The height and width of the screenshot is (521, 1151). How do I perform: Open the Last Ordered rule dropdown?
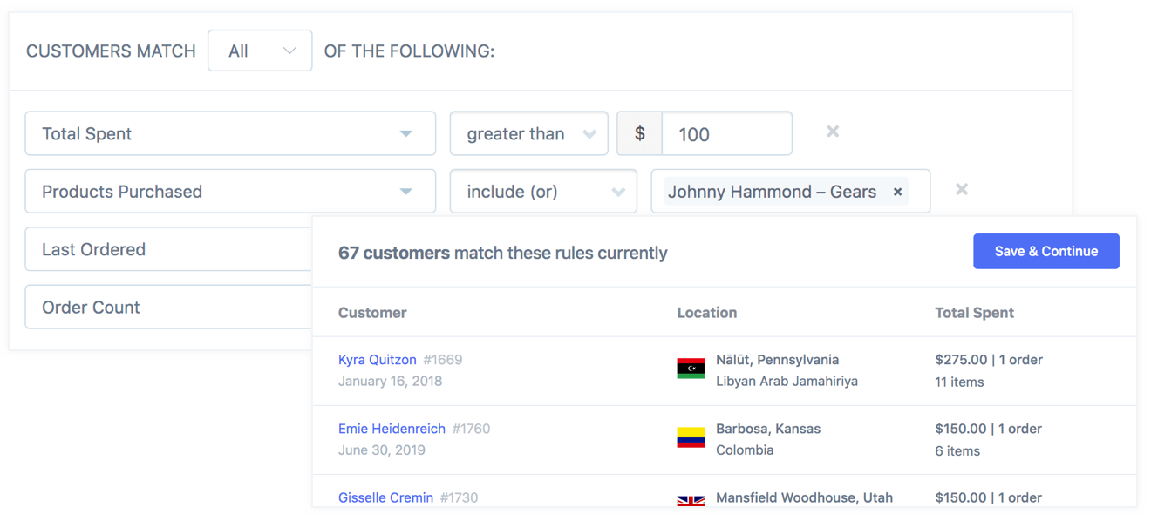point(168,249)
